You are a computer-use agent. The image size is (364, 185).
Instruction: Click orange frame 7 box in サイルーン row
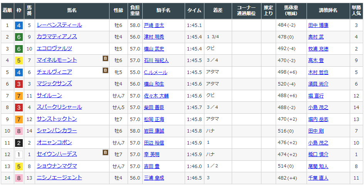point(19,96)
